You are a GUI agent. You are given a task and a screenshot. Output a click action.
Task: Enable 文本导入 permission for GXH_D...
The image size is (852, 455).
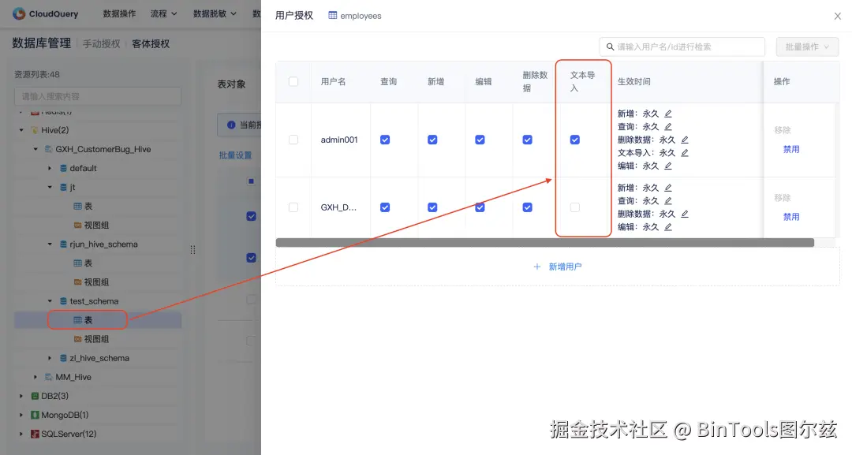tap(575, 207)
